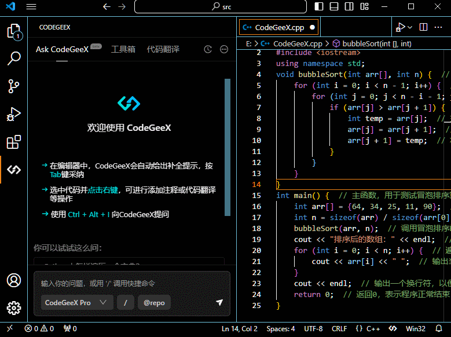Viewport: 451px width, 337px height.
Task: Click the 'bubbleSort(arr, n);' call on line 18
Action: 336,229
